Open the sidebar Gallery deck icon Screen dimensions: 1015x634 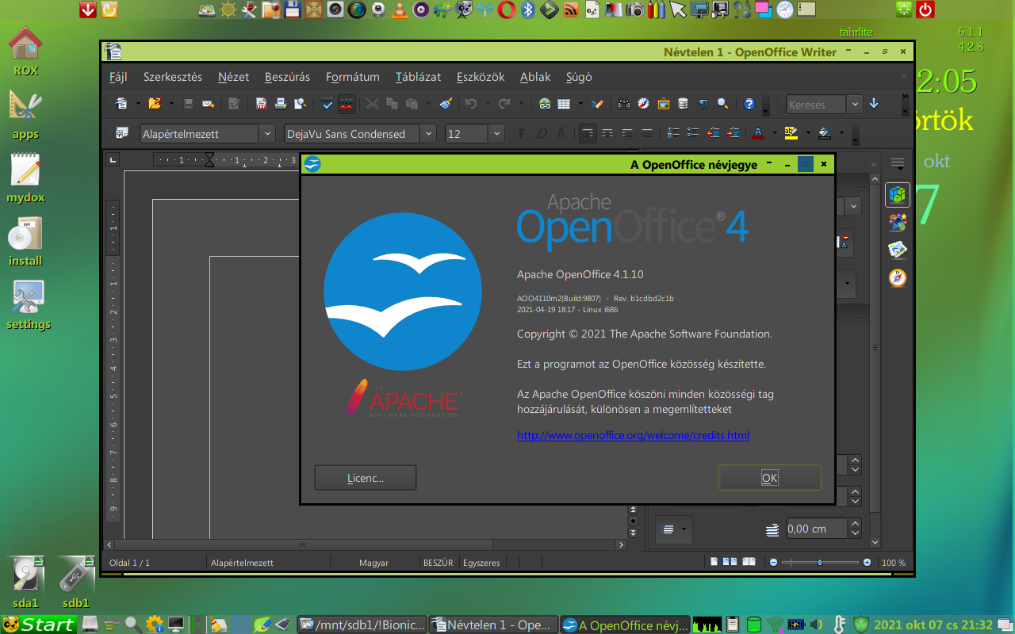[x=898, y=250]
